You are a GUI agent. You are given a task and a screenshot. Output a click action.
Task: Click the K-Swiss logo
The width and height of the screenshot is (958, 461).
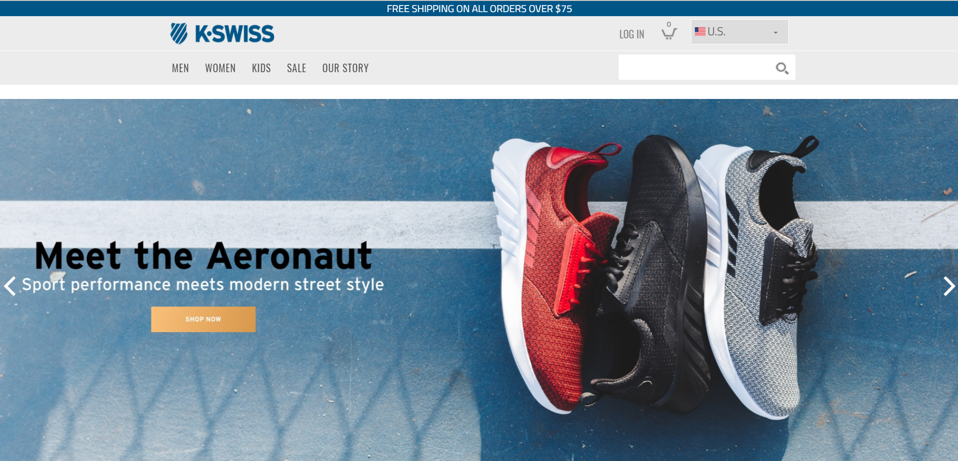(x=222, y=34)
